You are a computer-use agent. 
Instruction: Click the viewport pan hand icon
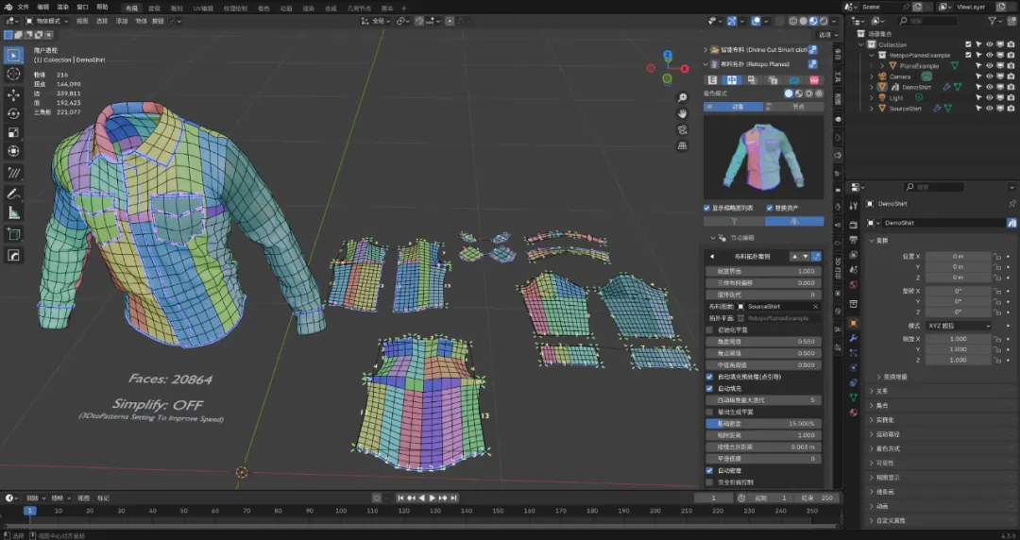pos(682,114)
